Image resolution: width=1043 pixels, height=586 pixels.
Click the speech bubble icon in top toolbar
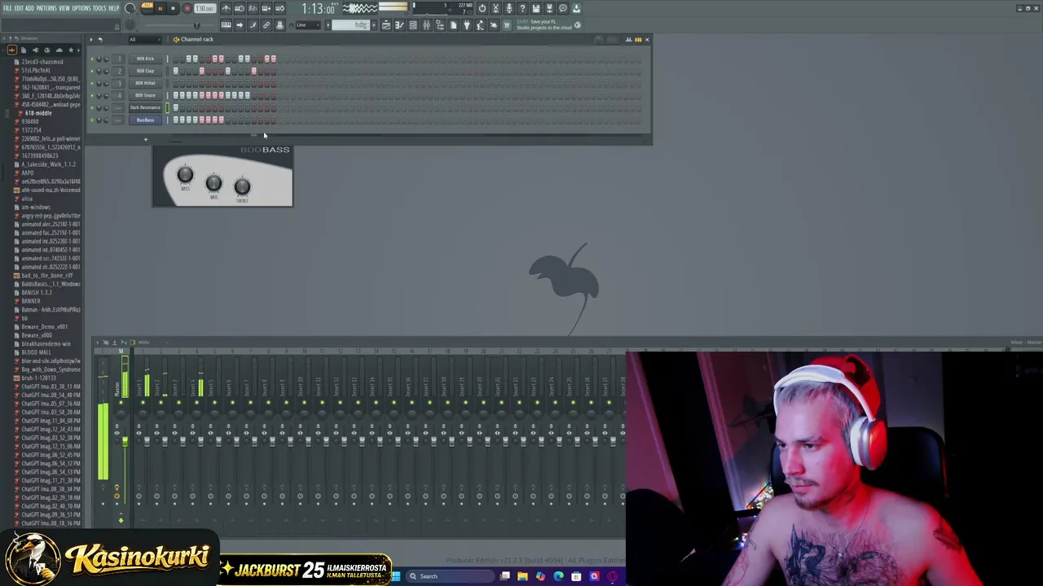click(x=562, y=9)
